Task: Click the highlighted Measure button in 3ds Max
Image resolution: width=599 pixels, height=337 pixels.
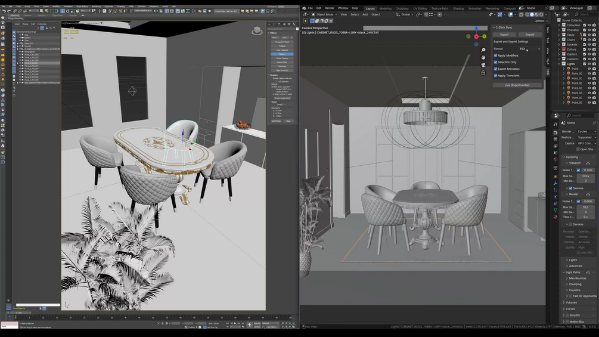Action: (282, 54)
